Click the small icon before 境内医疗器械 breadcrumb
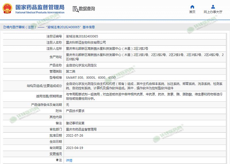 point(4,27)
